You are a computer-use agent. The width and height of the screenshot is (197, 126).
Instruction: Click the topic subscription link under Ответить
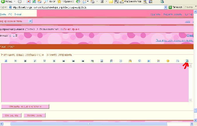(174, 40)
